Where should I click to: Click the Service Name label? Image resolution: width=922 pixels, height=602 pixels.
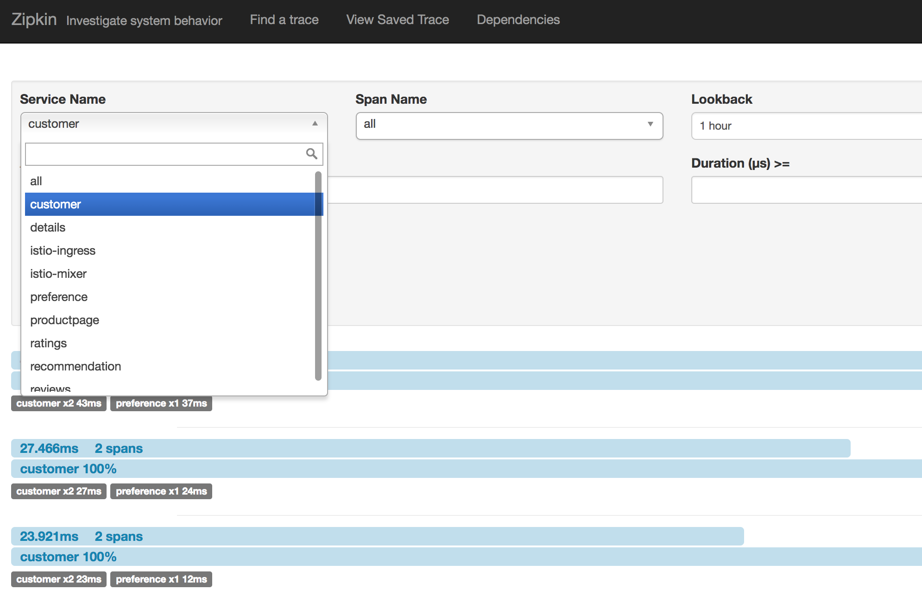[x=63, y=99]
